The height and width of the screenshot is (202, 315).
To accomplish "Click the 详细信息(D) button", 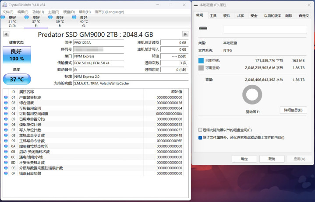I will pyautogui.click(x=293, y=110).
